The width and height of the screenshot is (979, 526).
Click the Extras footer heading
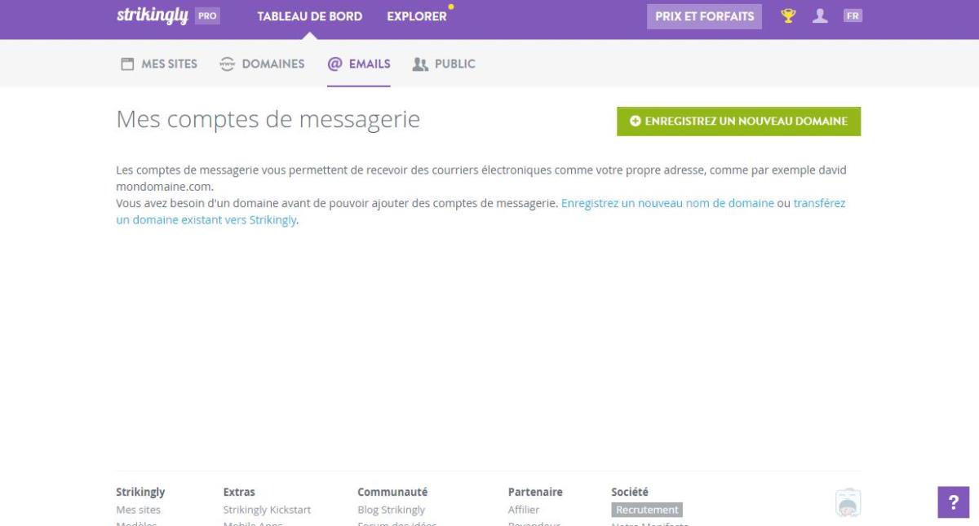[239, 492]
